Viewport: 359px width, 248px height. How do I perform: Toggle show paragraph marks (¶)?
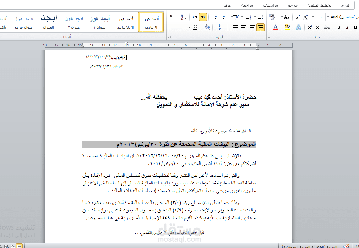point(172,17)
